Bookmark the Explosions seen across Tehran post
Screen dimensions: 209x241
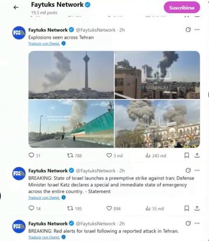pyautogui.click(x=186, y=156)
